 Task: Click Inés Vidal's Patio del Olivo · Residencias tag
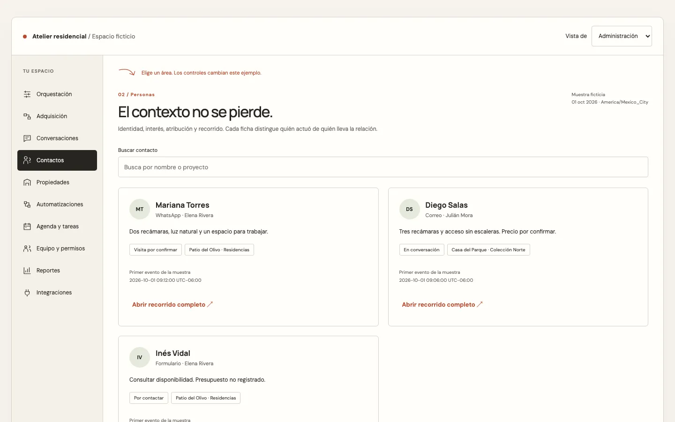click(206, 398)
